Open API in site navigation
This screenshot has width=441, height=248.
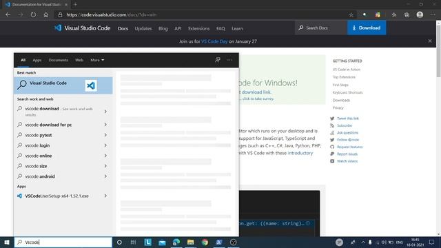tap(178, 28)
